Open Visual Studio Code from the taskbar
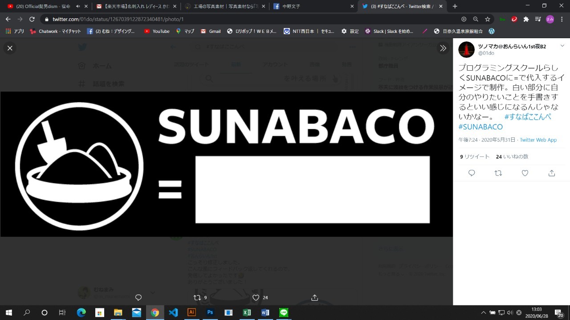 173,312
